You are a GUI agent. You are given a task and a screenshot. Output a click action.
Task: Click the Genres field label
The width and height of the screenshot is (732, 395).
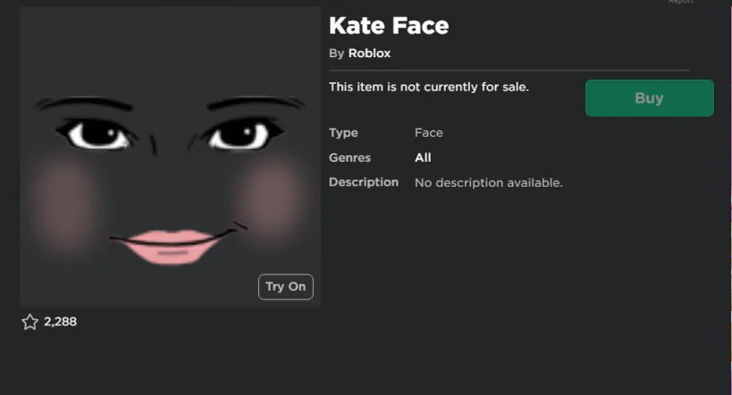coord(349,157)
